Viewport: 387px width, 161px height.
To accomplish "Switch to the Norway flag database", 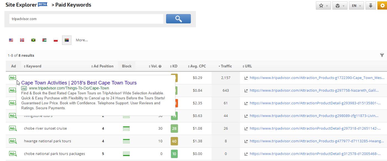I will point(22,40).
